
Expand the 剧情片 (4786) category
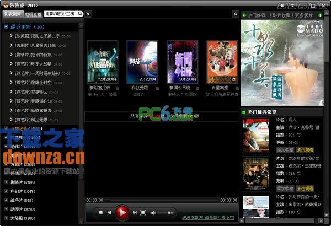pos(6,182)
